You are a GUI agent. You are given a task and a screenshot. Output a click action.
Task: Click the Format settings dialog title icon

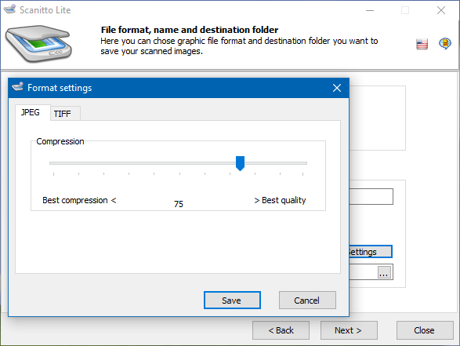tap(17, 86)
